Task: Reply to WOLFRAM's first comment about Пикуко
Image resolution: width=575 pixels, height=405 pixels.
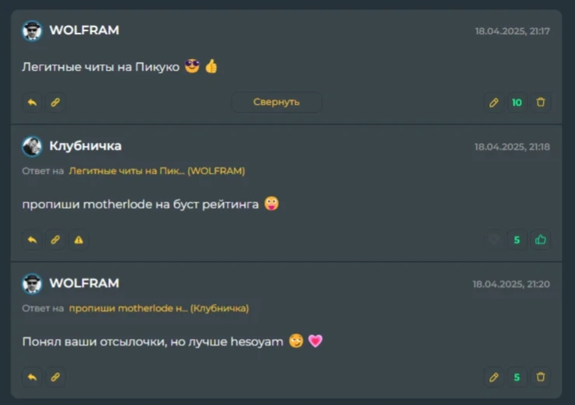Action: pos(32,102)
